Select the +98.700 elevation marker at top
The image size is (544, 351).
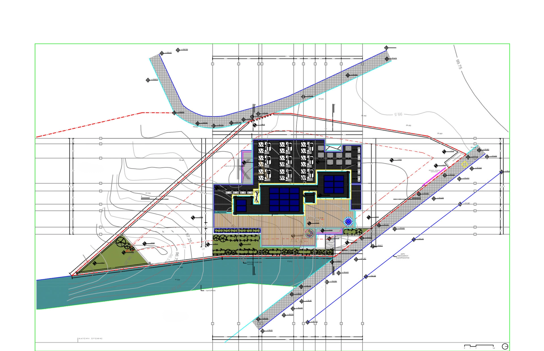(x=178, y=50)
